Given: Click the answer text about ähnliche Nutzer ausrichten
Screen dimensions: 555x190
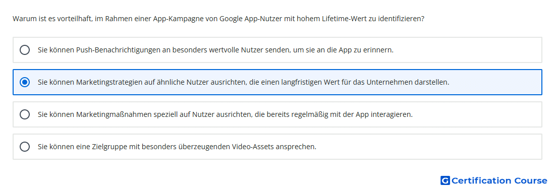Looking at the screenshot, I should 244,82.
